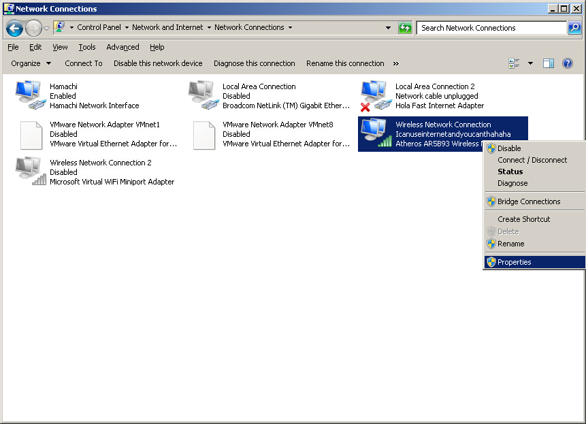
Task: Click Disable this network device
Action: [158, 63]
